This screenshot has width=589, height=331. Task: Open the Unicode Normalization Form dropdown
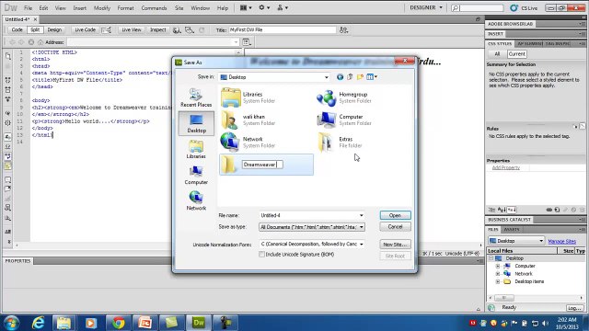pos(362,245)
